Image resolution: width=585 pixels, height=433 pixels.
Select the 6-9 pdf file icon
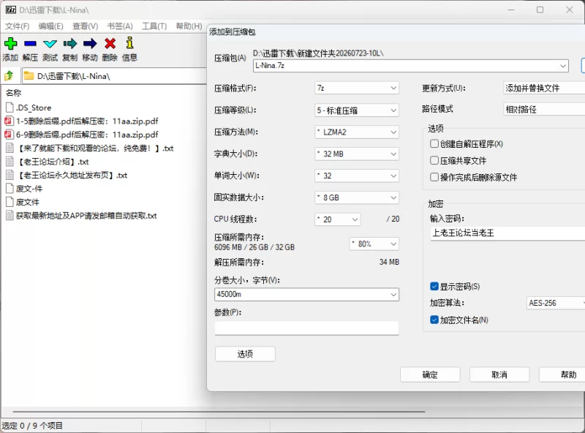[x=8, y=135]
